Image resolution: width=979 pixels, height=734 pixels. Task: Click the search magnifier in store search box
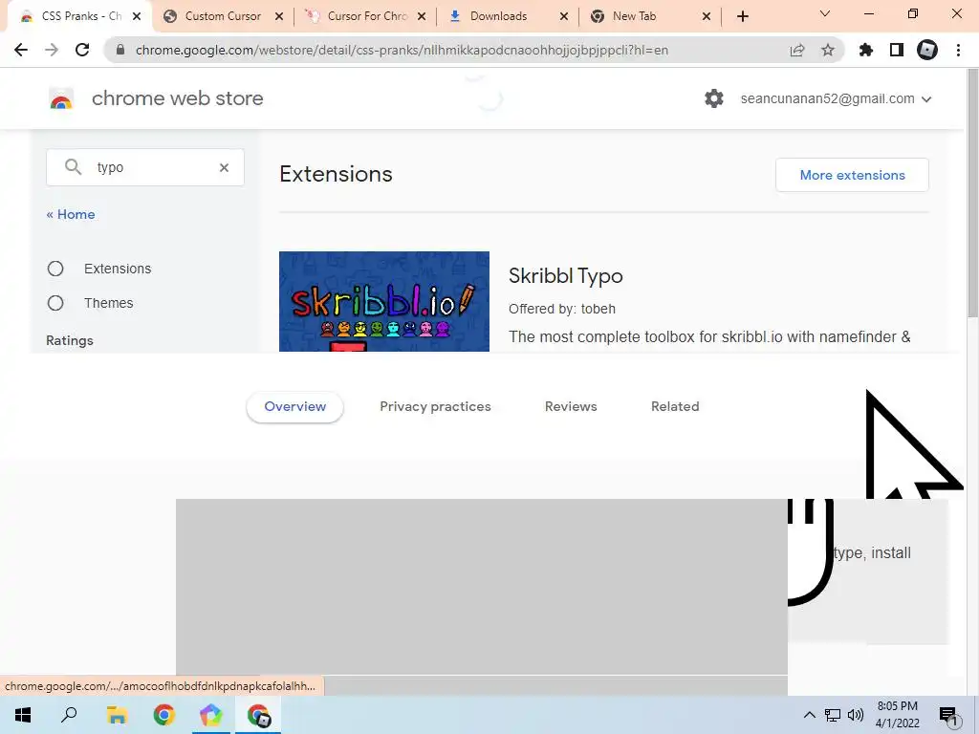point(73,166)
